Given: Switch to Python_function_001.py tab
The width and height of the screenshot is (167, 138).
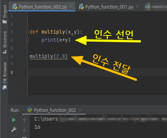Looking at the screenshot, I should click(x=109, y=7).
